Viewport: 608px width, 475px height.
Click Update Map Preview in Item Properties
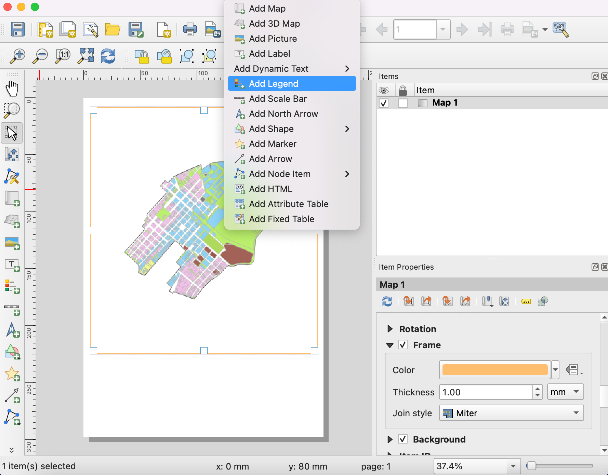click(x=387, y=301)
